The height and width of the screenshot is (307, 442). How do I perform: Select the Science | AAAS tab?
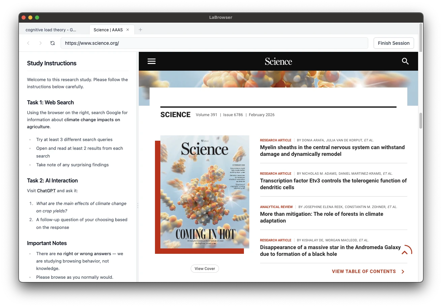click(108, 30)
